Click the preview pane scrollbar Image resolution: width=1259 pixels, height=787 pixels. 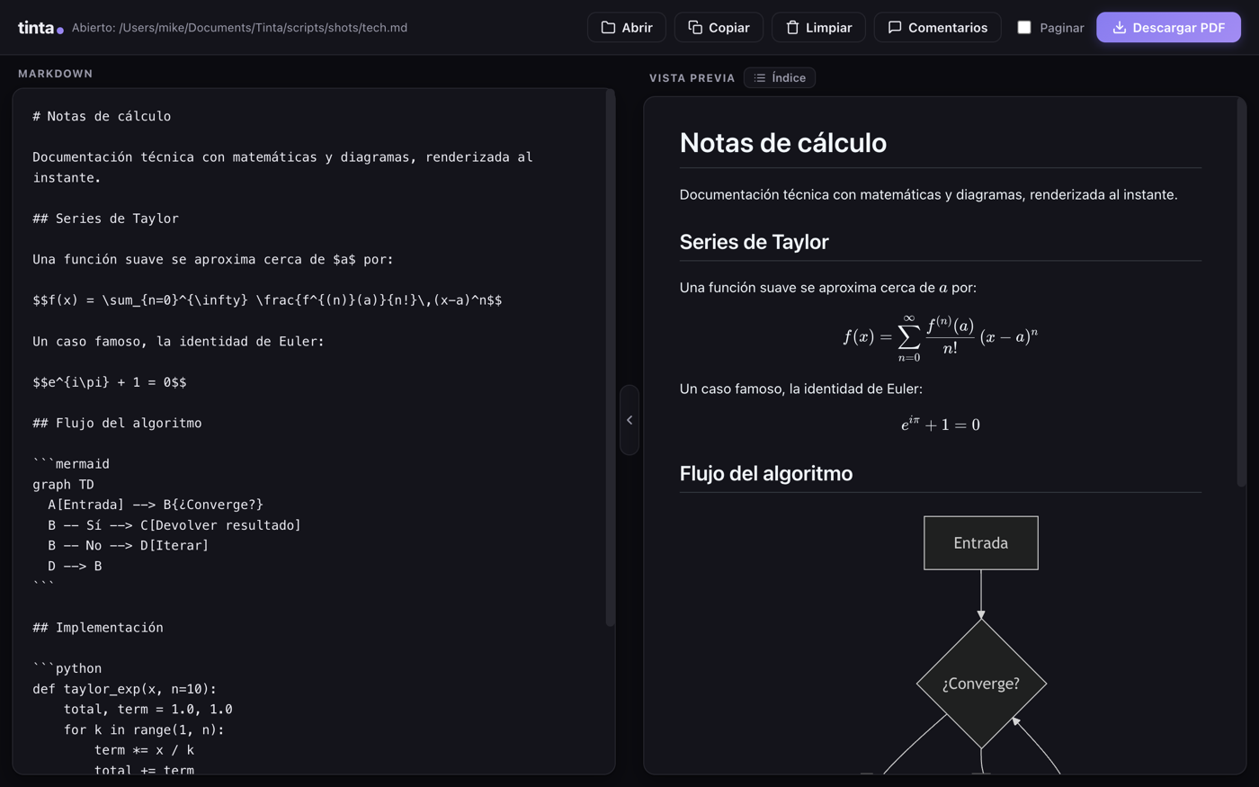click(1242, 292)
